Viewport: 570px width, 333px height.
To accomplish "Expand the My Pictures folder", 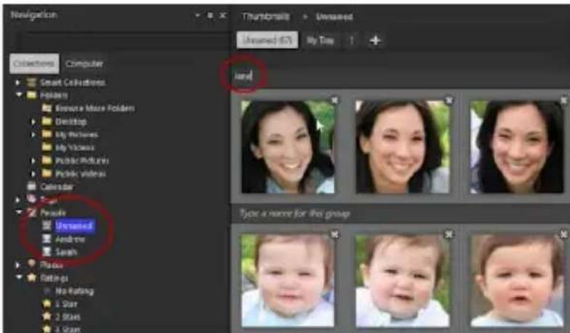I will pos(33,134).
